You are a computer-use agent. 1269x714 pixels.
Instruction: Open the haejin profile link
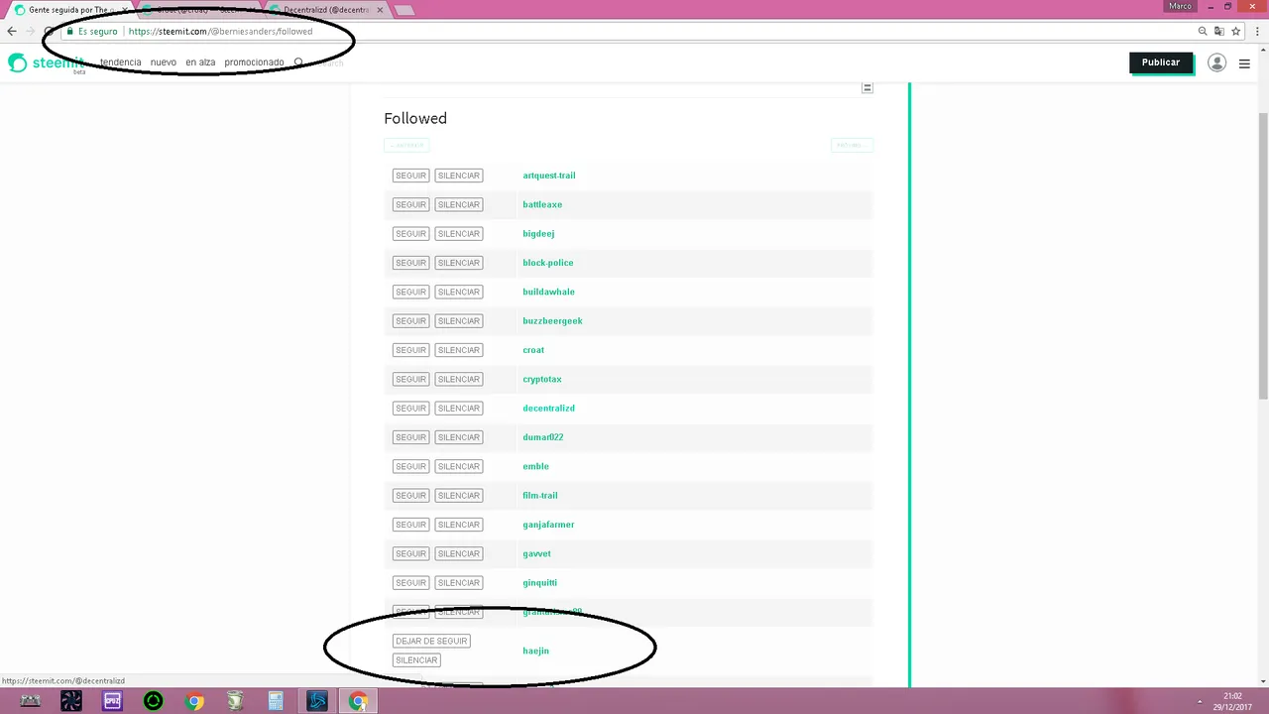pyautogui.click(x=535, y=651)
